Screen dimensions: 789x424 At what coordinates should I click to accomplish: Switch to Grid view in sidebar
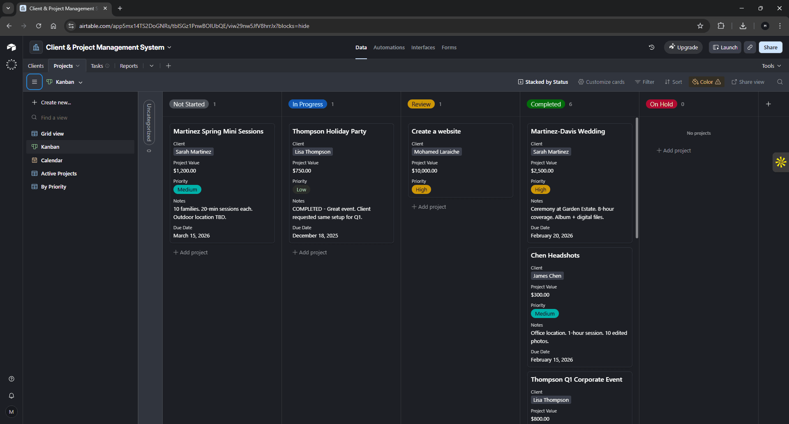click(53, 134)
